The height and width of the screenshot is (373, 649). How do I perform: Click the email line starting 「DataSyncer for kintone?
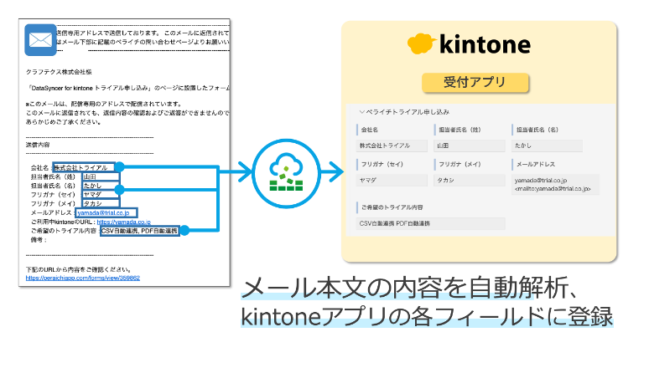click(x=128, y=88)
